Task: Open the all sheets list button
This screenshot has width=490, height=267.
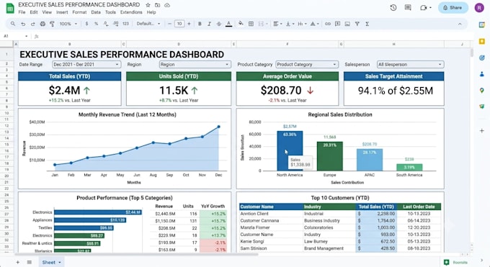Action: [30, 262]
